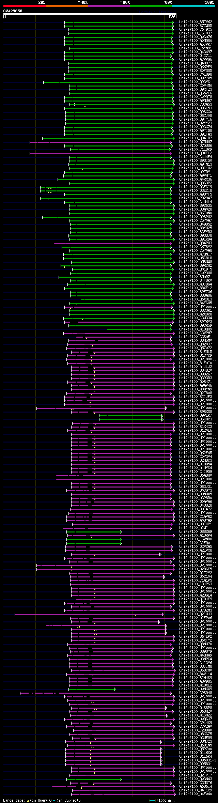The image size is (218, 803).
Task: Select the UniRef100_B9BKG8 label
Action: click(196, 412)
